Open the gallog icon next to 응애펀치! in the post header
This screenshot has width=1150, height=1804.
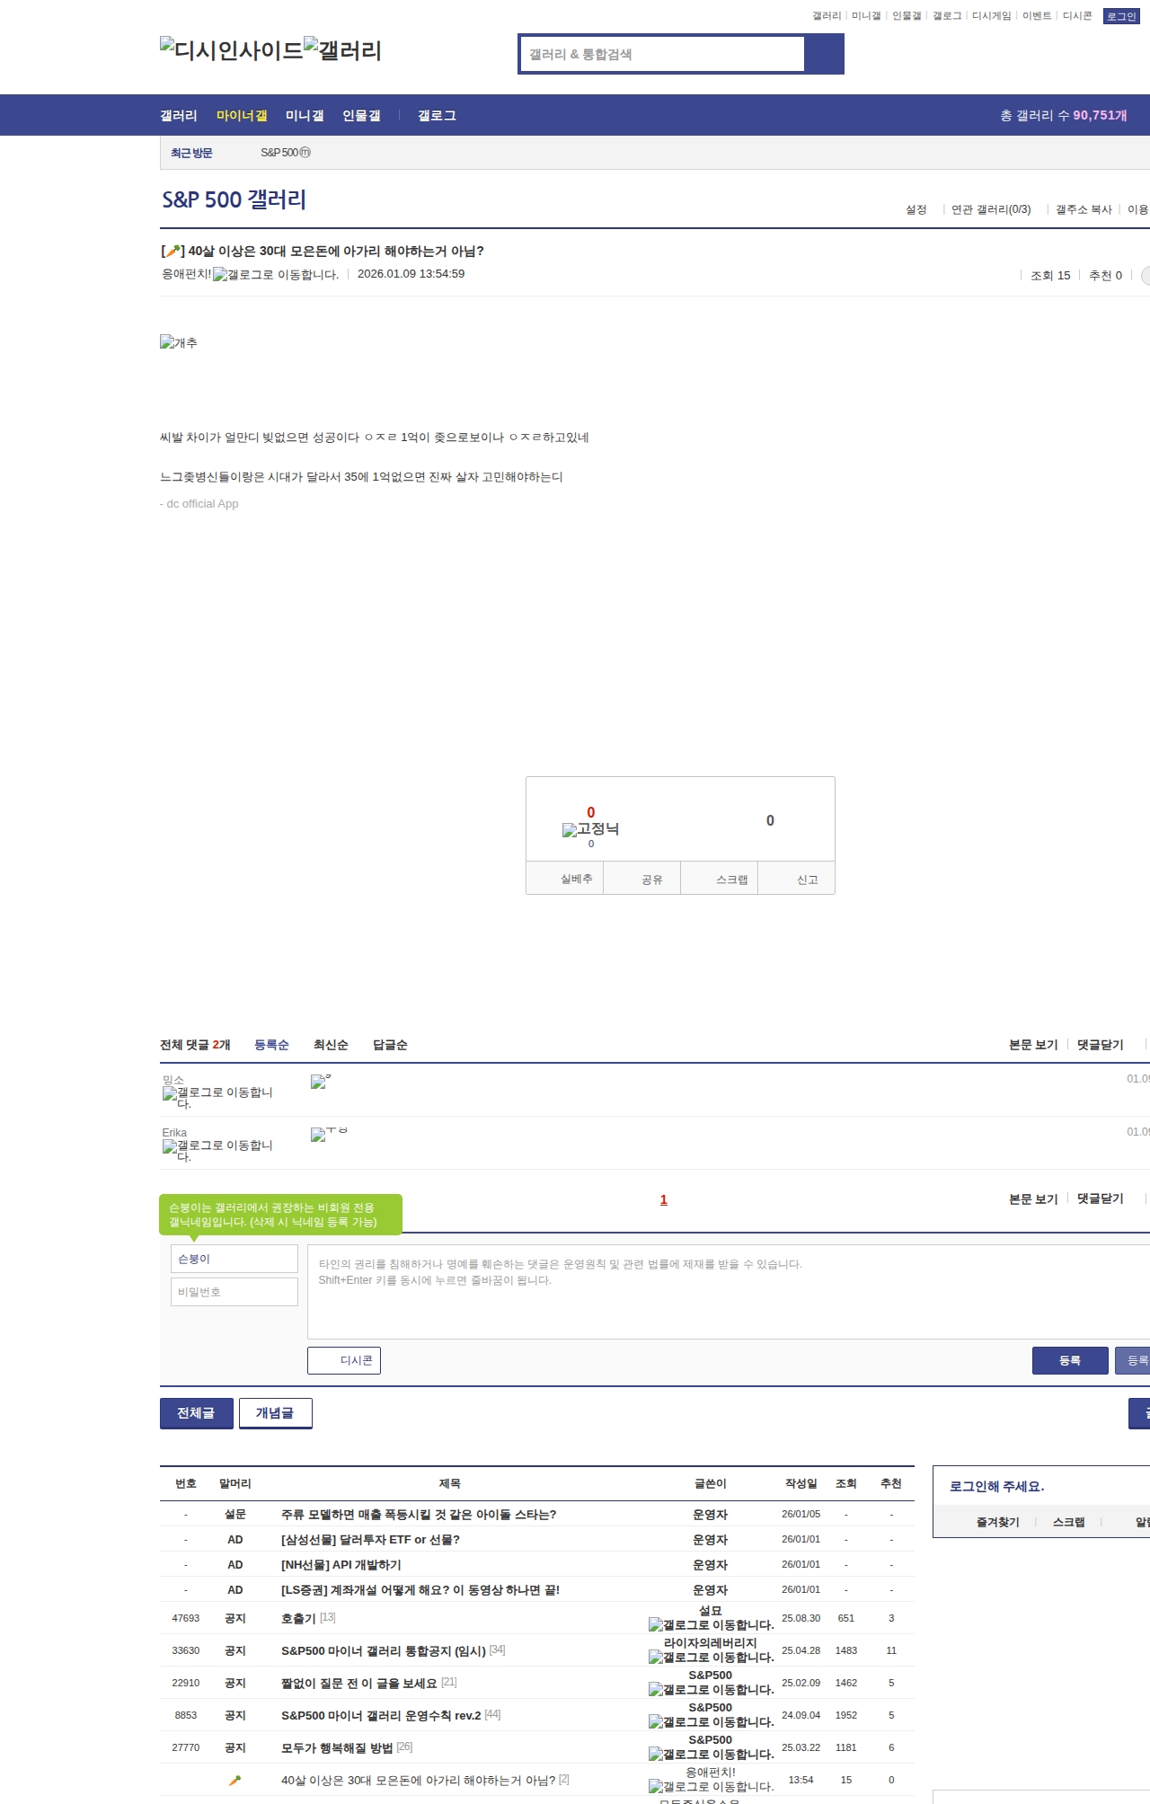[x=276, y=275]
